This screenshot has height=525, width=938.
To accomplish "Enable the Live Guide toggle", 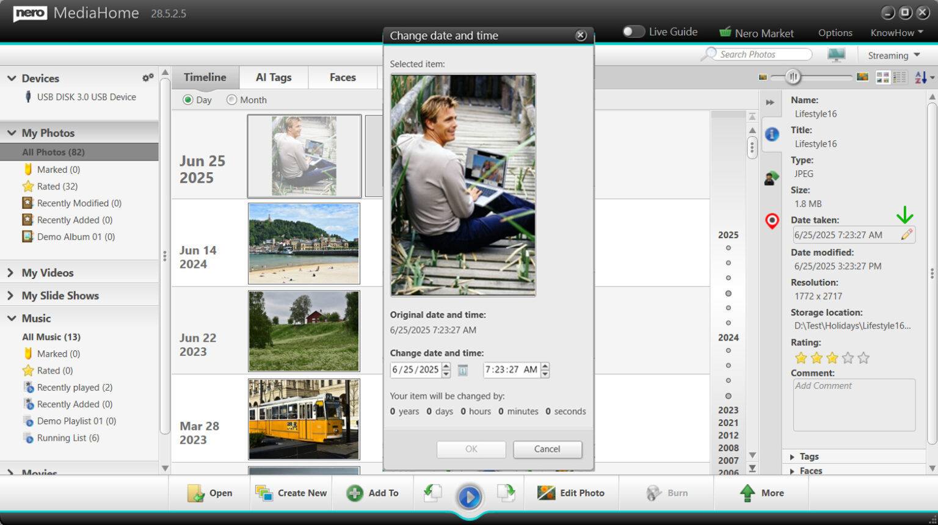I will point(633,31).
